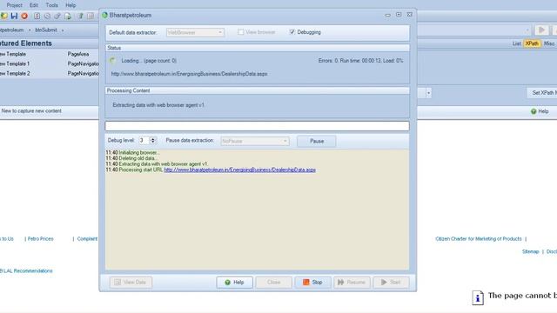Click the Complaint link

(x=87, y=239)
